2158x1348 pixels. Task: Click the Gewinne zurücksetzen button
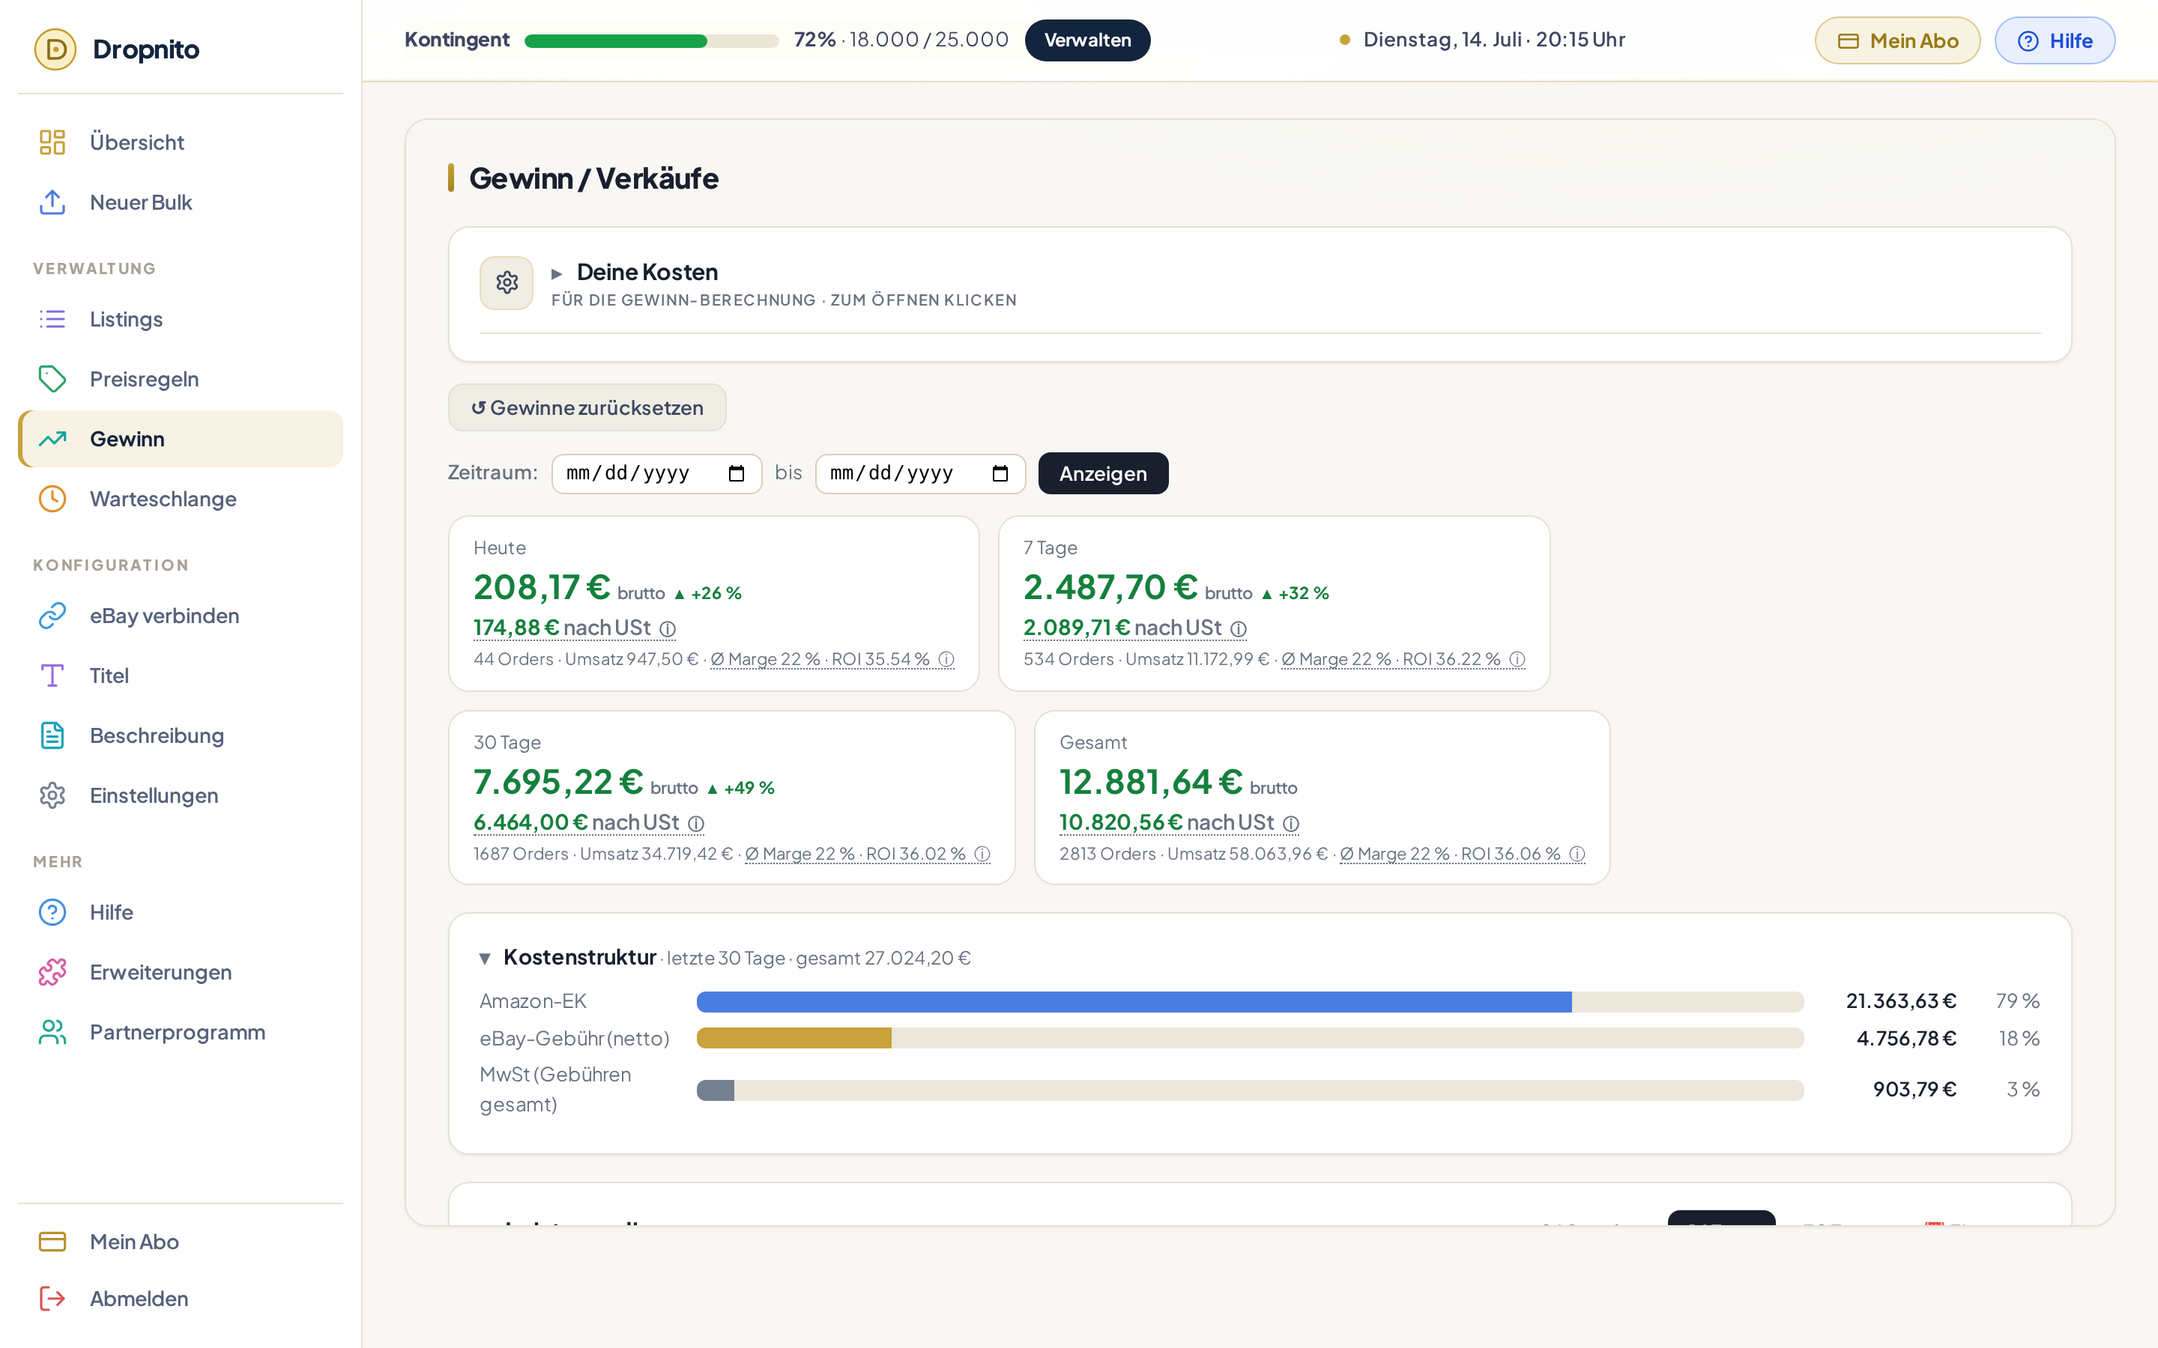[587, 407]
